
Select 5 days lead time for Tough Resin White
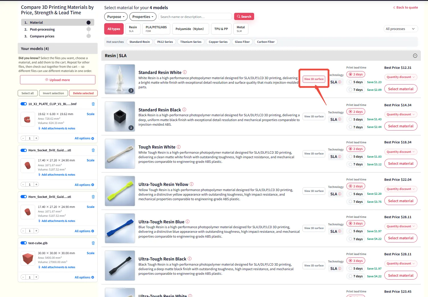tap(356, 156)
